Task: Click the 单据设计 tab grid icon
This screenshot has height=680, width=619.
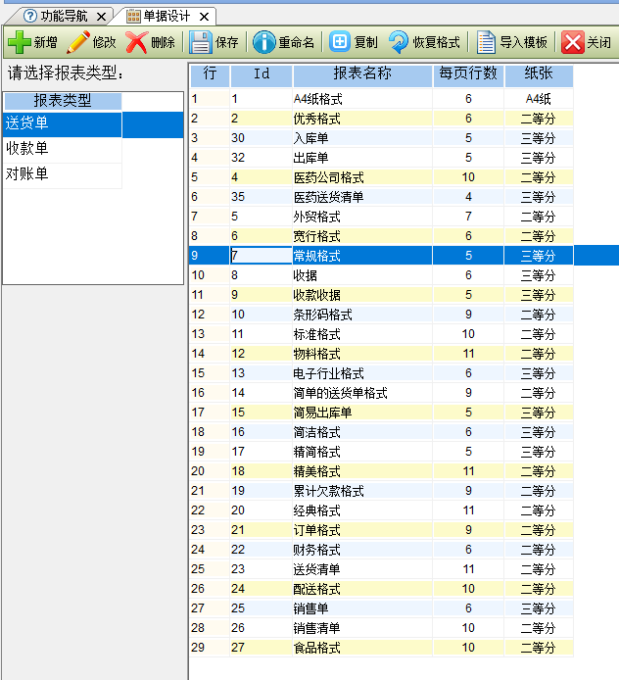Action: 133,17
